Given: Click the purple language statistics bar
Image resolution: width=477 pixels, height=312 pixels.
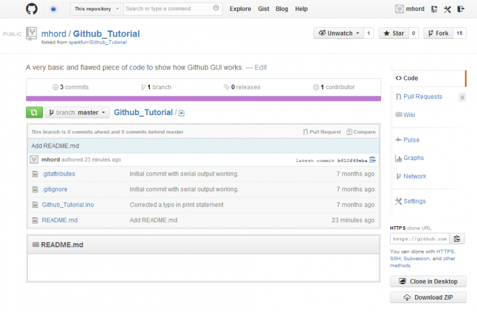Looking at the screenshot, I should pos(203,99).
